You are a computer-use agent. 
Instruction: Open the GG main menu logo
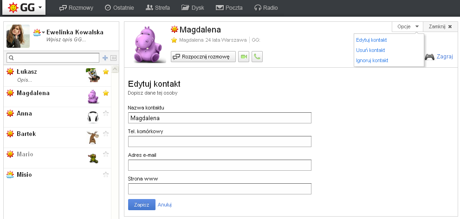[24, 7]
